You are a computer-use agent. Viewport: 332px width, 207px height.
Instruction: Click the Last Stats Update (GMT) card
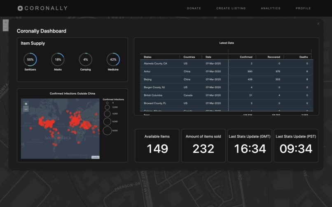pos(250,145)
